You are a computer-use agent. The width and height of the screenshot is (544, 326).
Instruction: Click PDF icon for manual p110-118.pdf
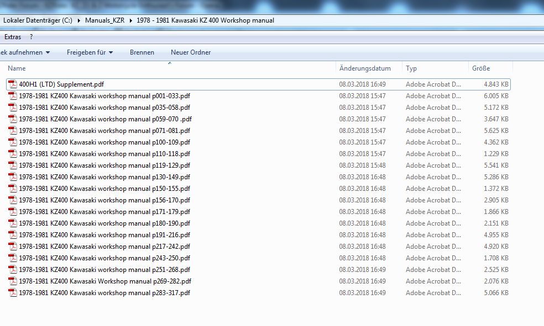pyautogui.click(x=13, y=154)
